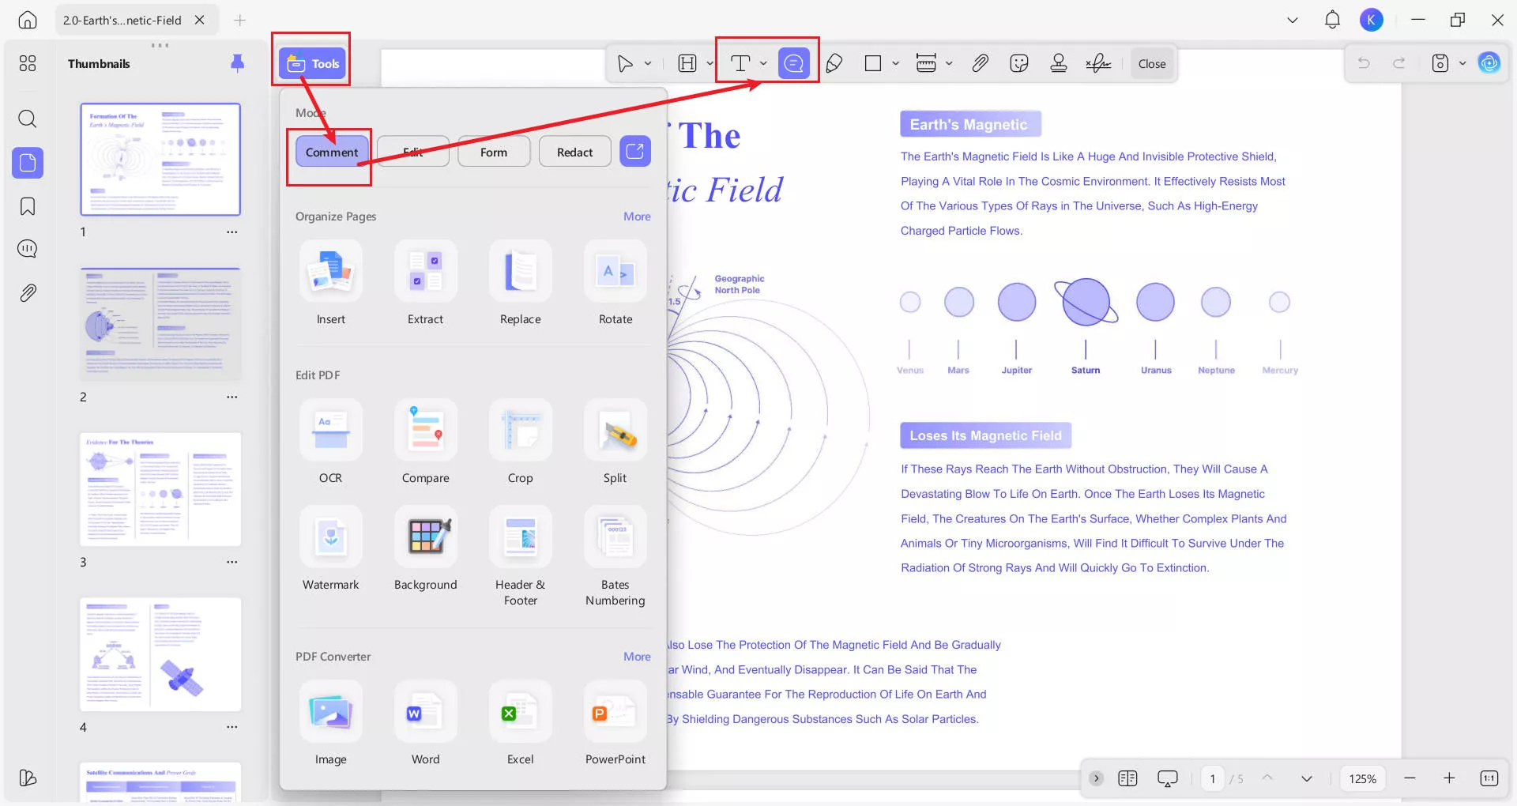
Task: Toggle the pin on Thumbnails panel
Action: tap(237, 63)
